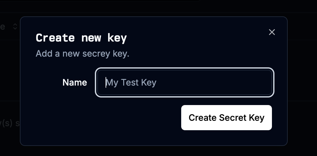
Task: Click right end of Name text field
Action: [x=265, y=82]
